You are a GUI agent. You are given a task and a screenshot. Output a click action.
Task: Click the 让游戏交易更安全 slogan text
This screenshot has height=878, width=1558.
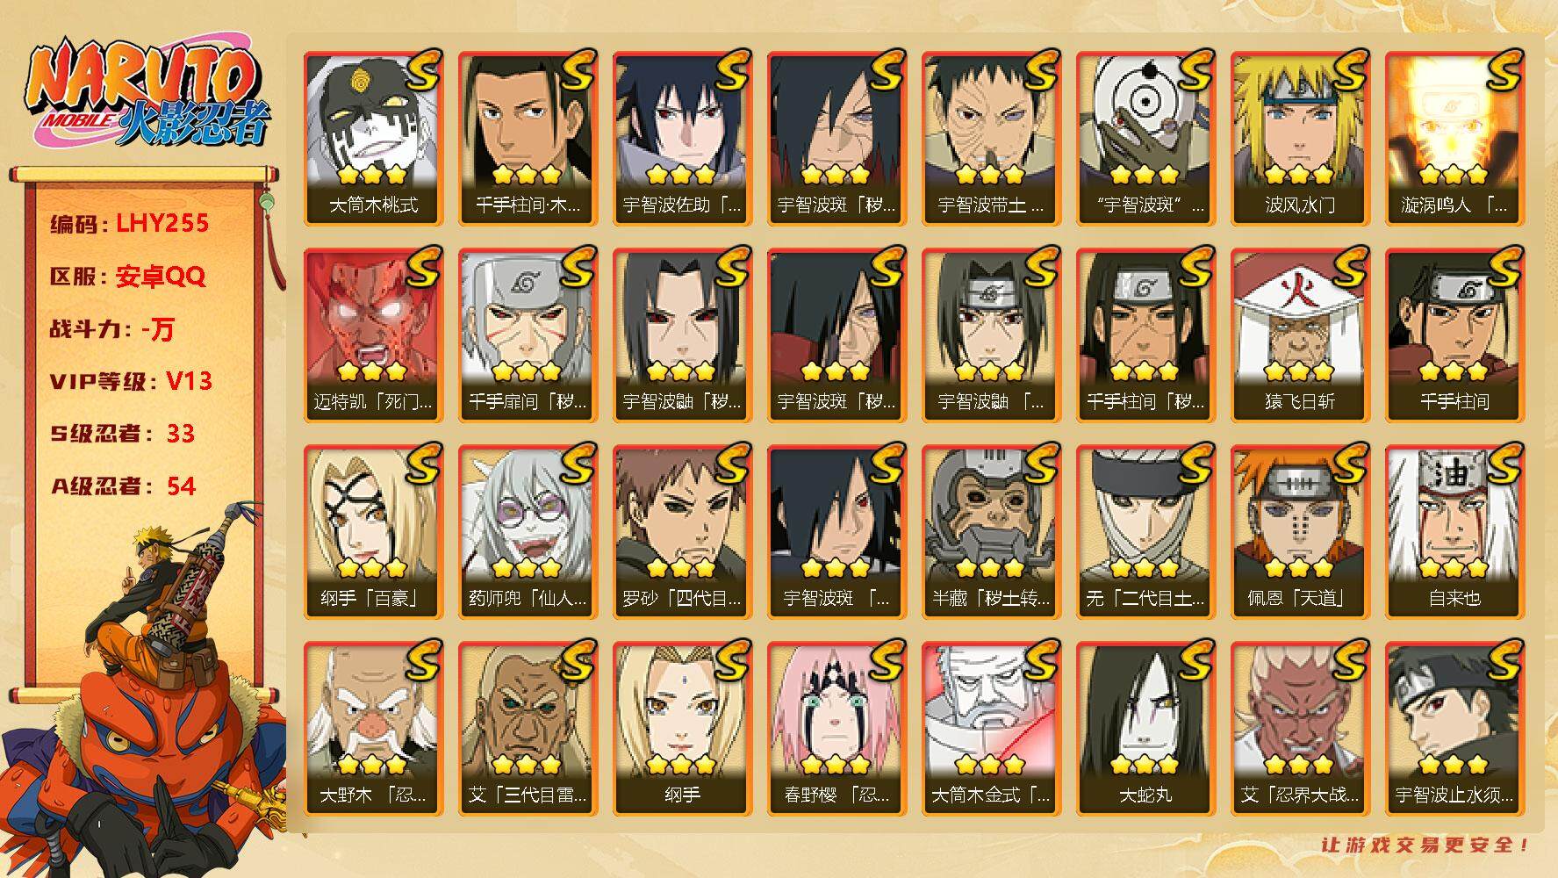[x=1426, y=845]
